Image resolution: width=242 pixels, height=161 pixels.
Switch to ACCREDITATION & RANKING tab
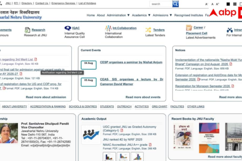[48, 106]
